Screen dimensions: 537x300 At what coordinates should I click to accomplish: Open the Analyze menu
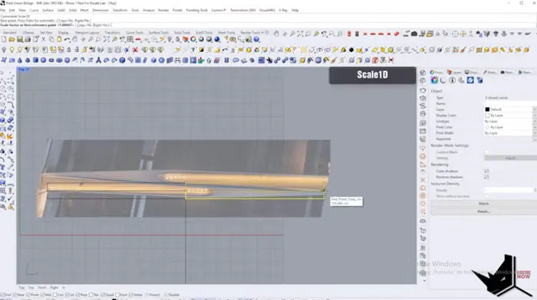tap(149, 10)
